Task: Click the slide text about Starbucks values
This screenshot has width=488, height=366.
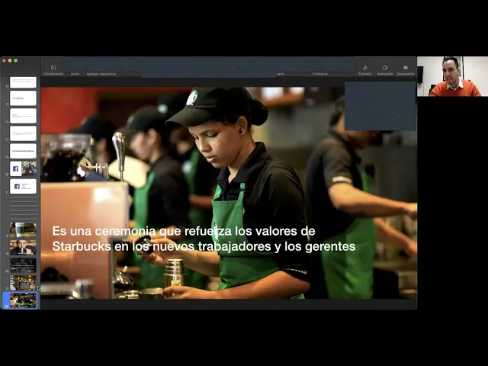Action: pyautogui.click(x=204, y=239)
